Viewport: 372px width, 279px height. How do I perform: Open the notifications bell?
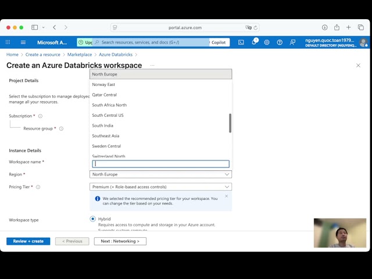[254, 42]
